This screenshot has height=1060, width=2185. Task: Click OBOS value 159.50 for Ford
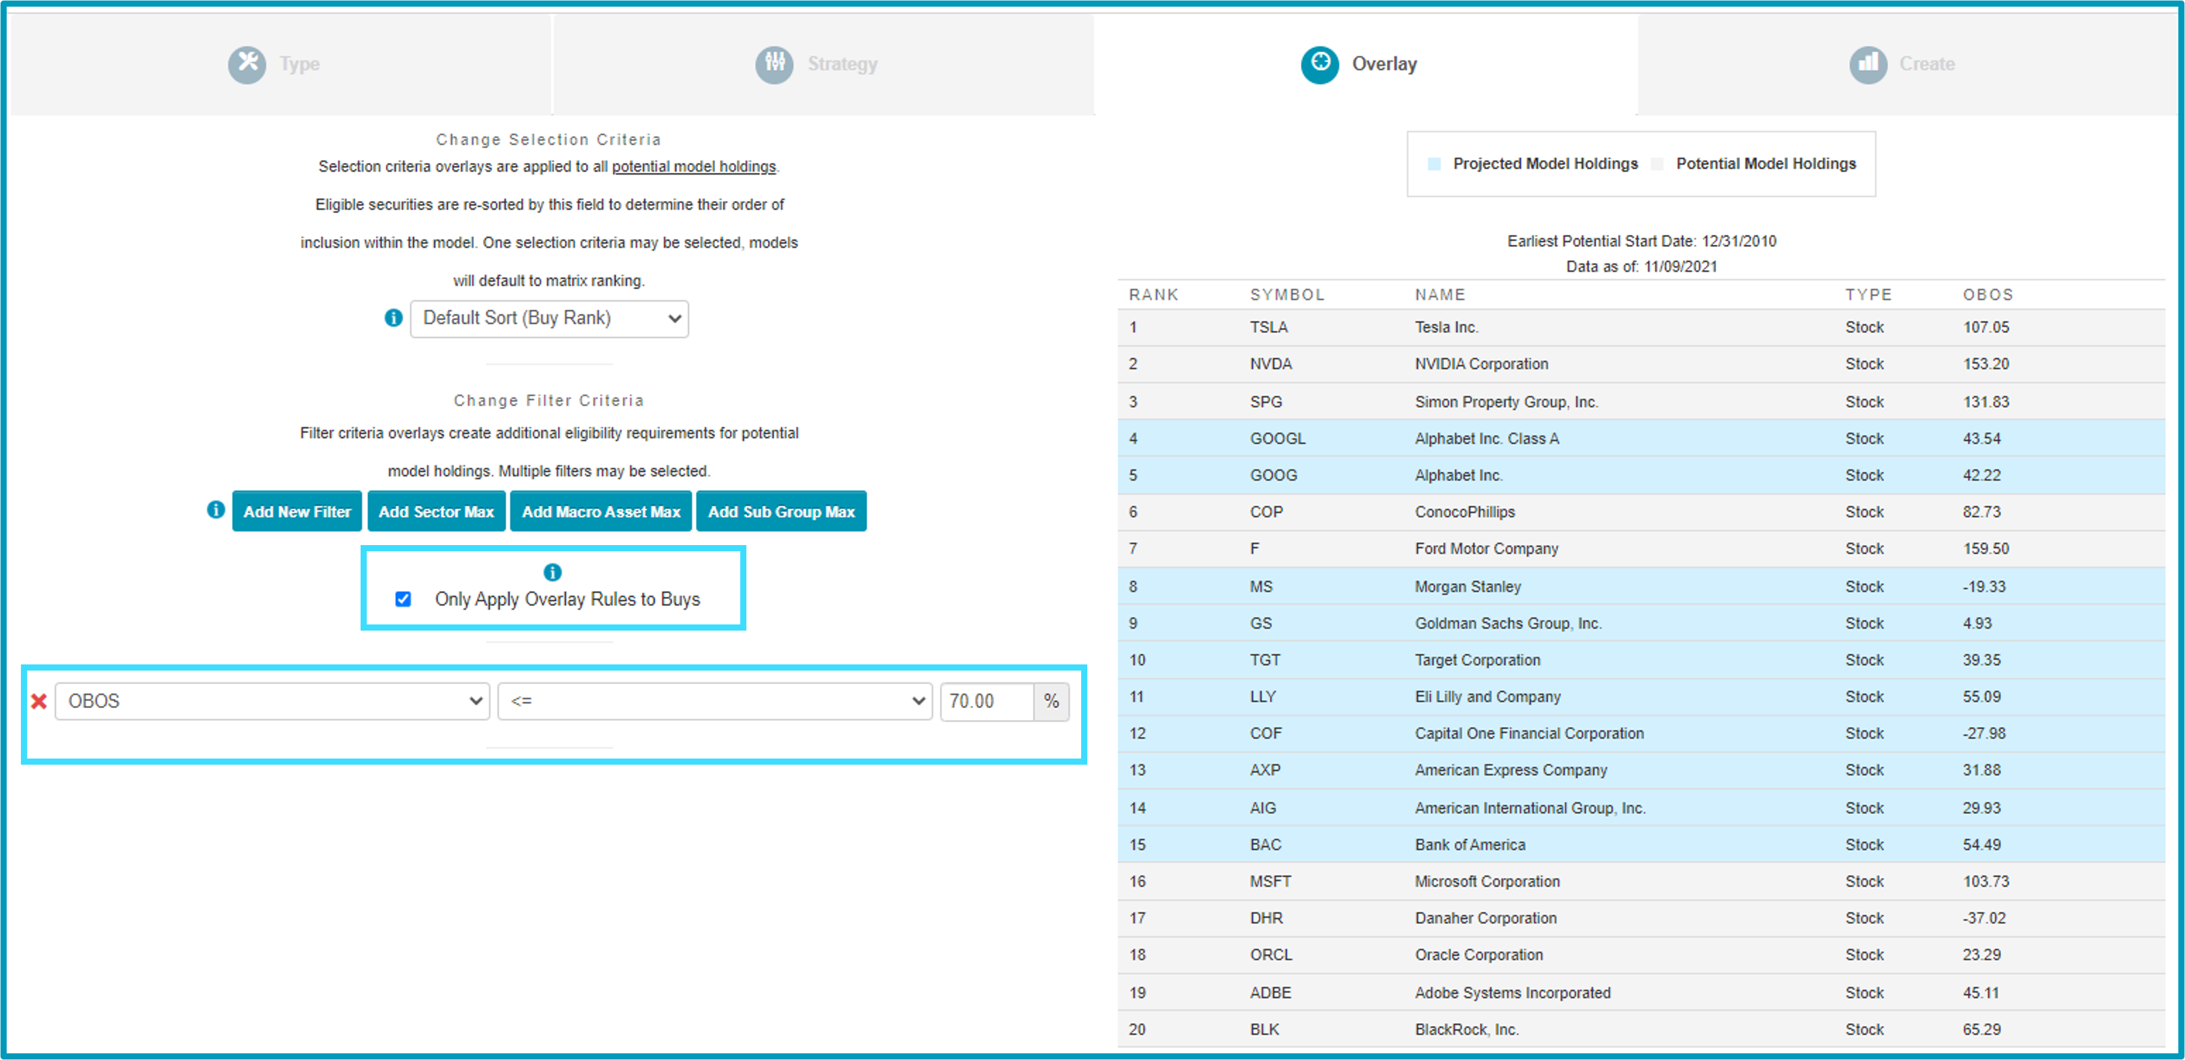pos(1986,549)
